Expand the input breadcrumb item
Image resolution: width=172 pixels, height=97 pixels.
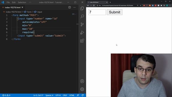pyautogui.click(x=40, y=12)
